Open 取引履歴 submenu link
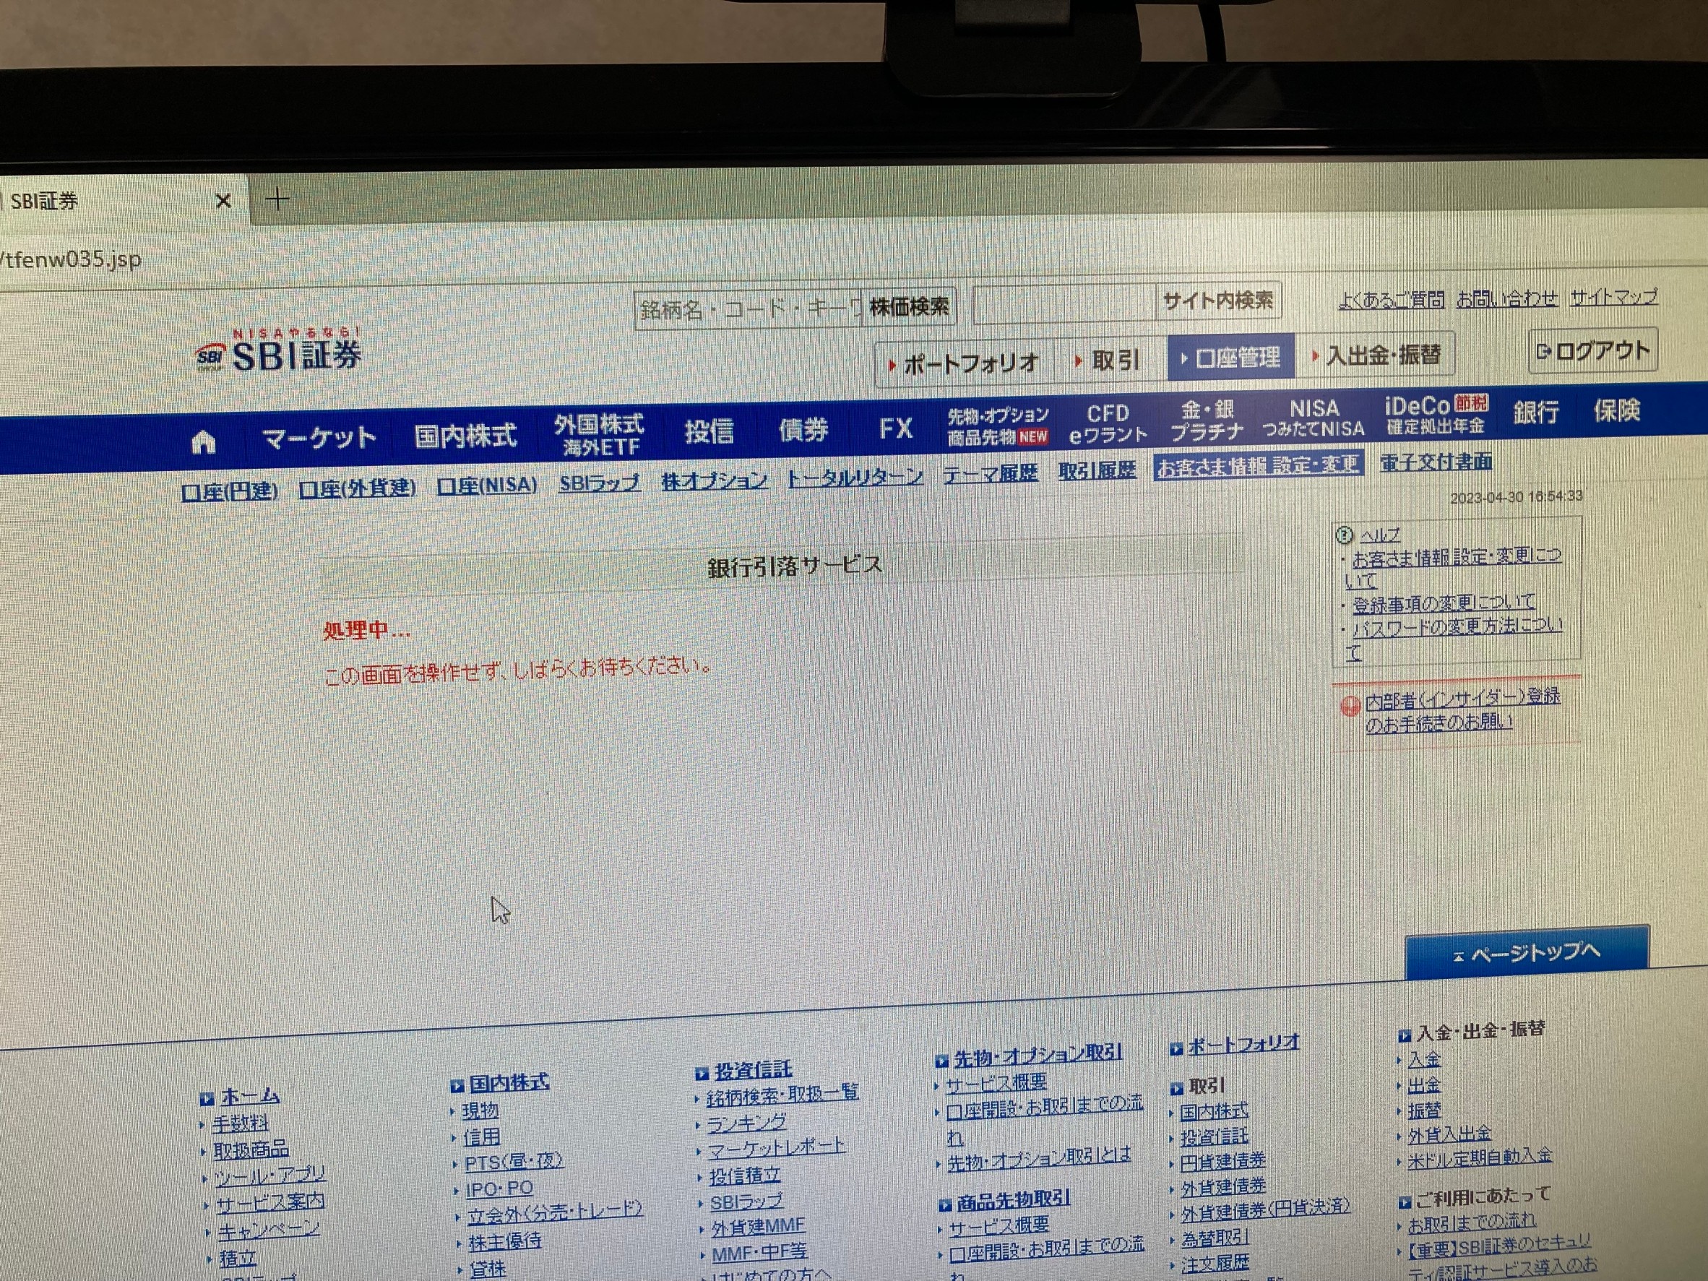This screenshot has width=1708, height=1281. point(1097,470)
